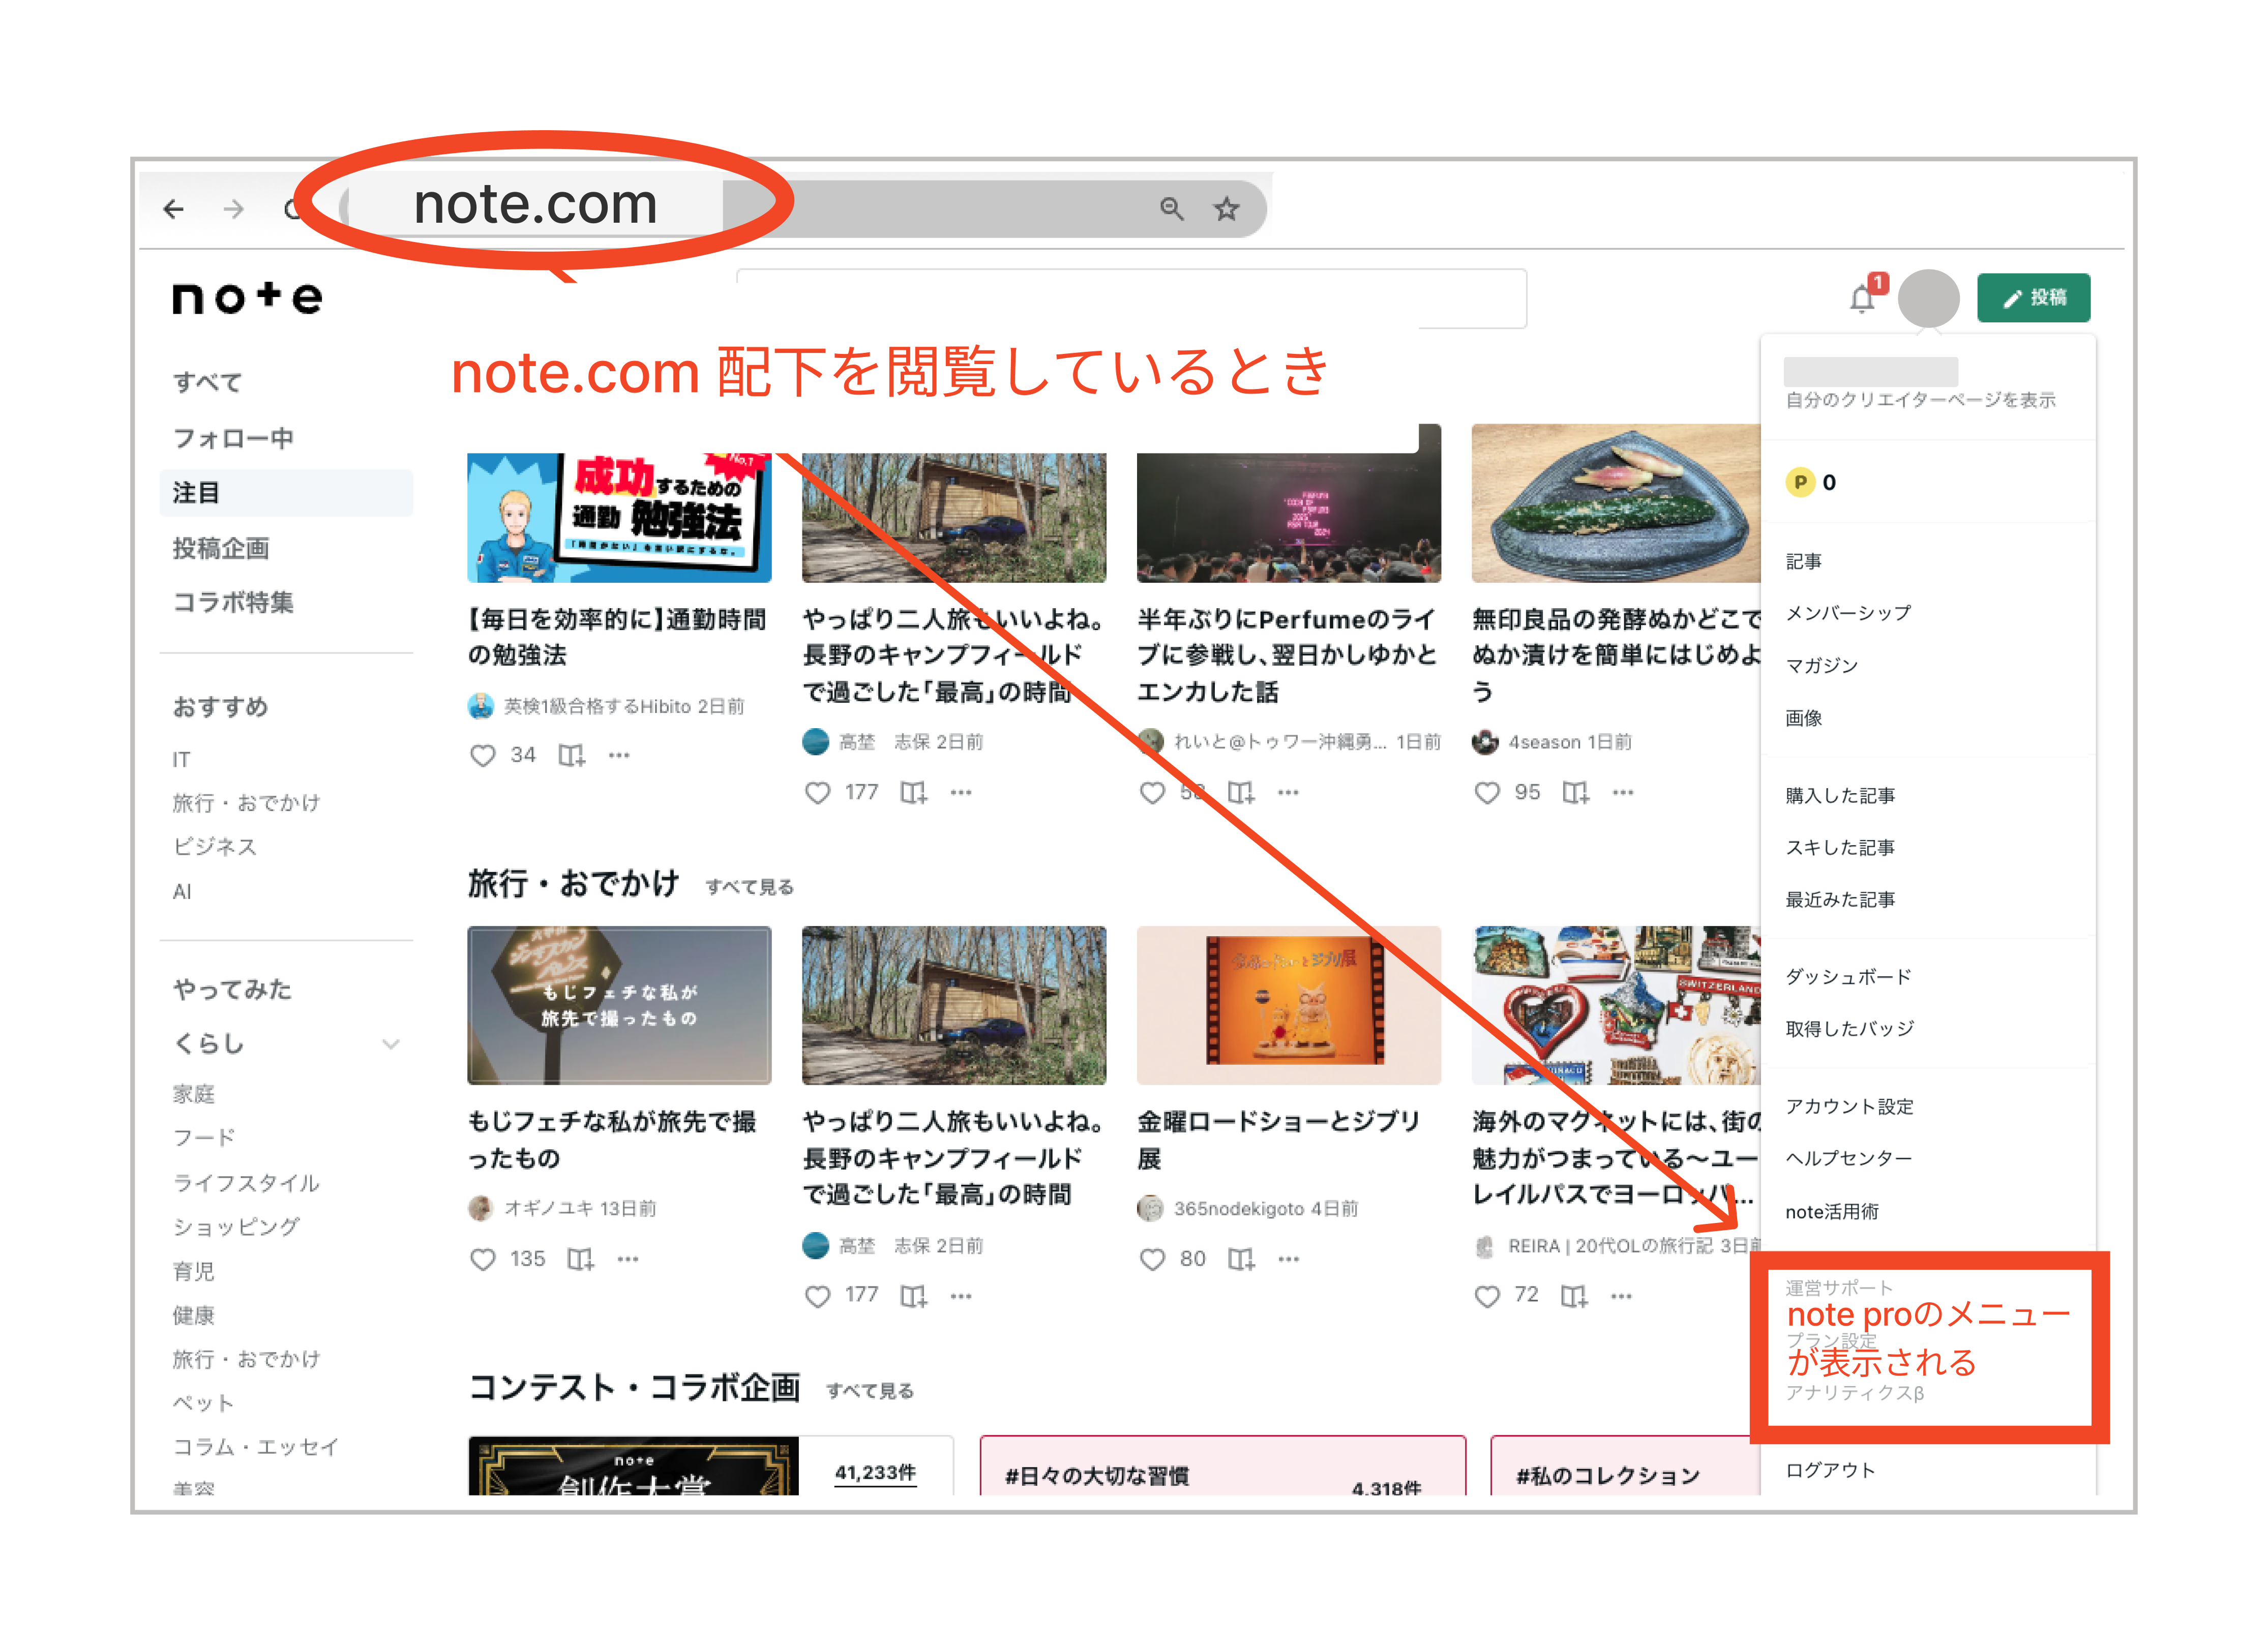Click the 投稿 post button
The height and width of the screenshot is (1645, 2268).
(2033, 297)
